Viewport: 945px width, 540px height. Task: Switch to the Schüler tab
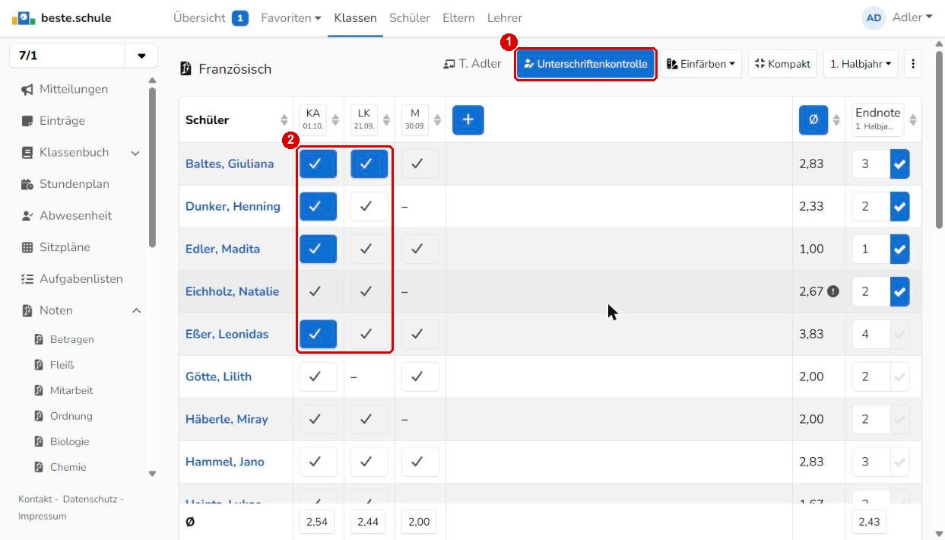pos(410,17)
